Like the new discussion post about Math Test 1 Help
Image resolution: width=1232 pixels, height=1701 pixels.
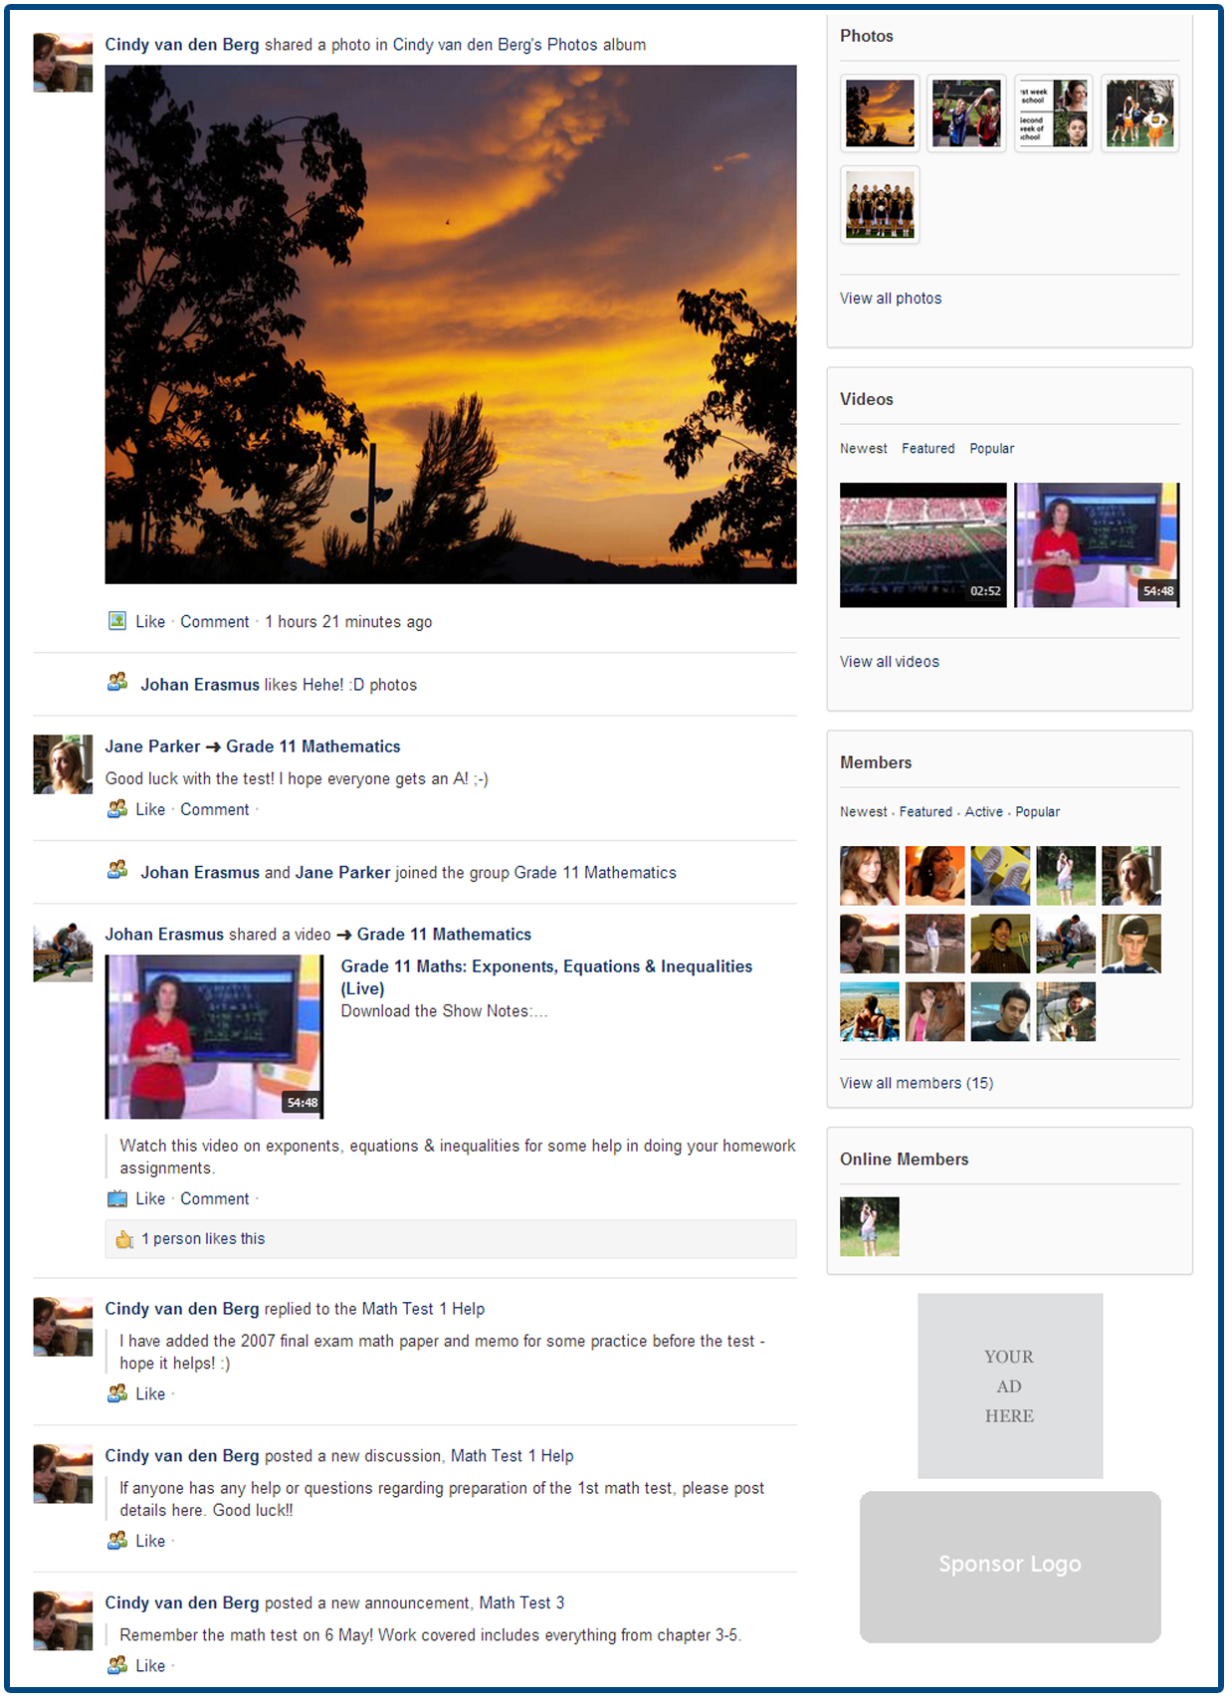point(150,1542)
